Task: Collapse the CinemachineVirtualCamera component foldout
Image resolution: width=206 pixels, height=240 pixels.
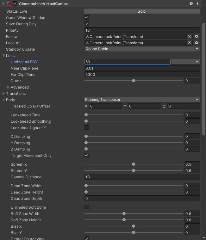Action: pos(3,4)
